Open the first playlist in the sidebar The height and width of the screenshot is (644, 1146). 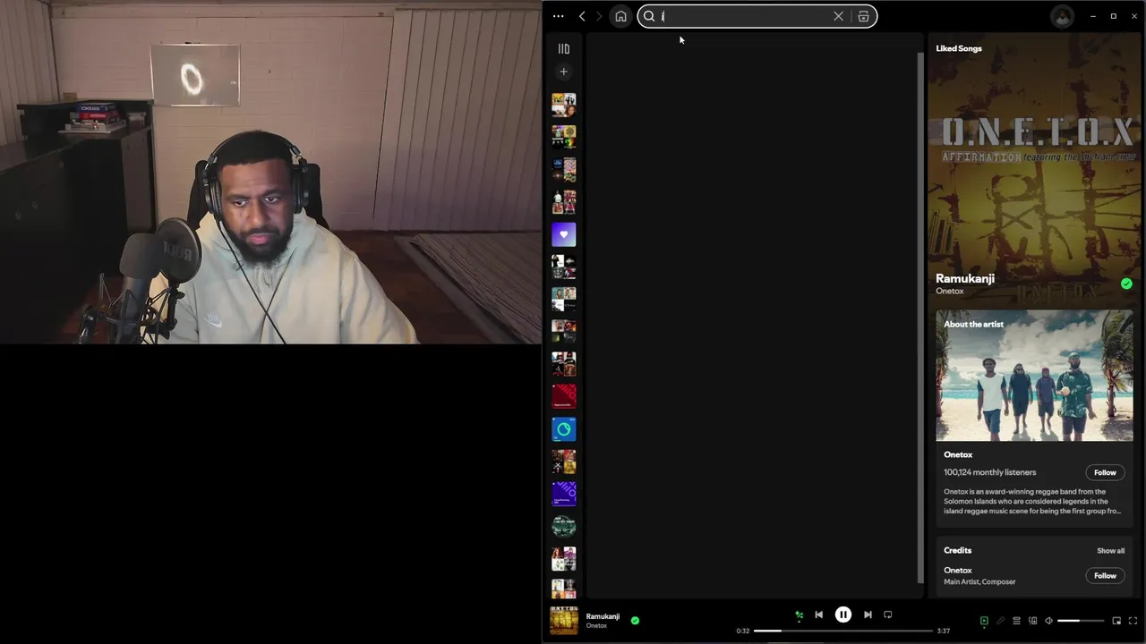(563, 105)
